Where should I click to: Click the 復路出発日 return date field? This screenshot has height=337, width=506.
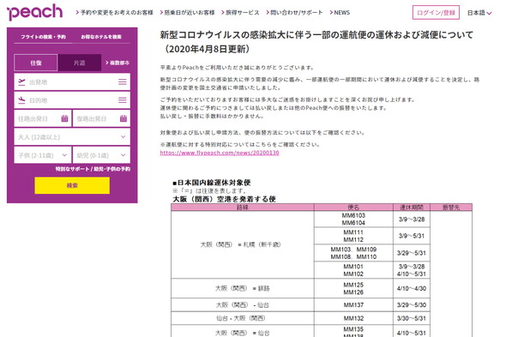[x=101, y=118]
